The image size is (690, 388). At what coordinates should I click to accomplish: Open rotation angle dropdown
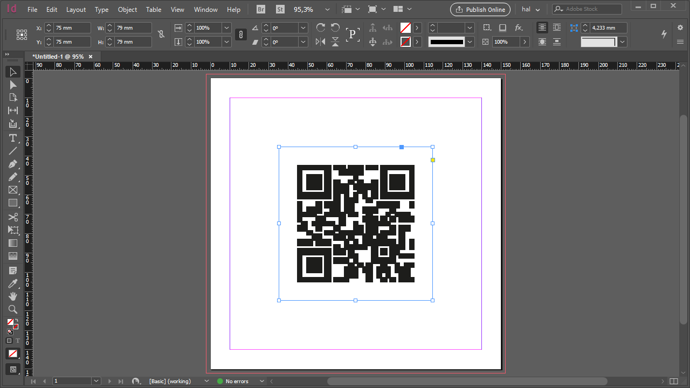303,27
